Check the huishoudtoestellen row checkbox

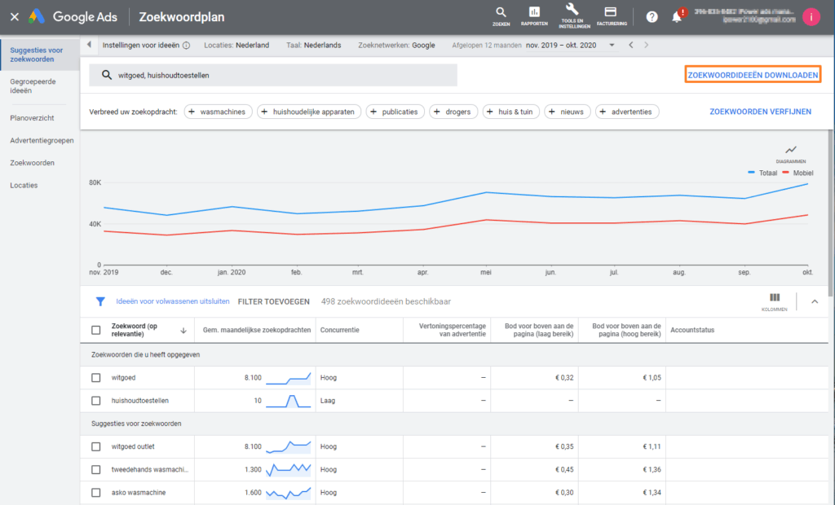[96, 401]
